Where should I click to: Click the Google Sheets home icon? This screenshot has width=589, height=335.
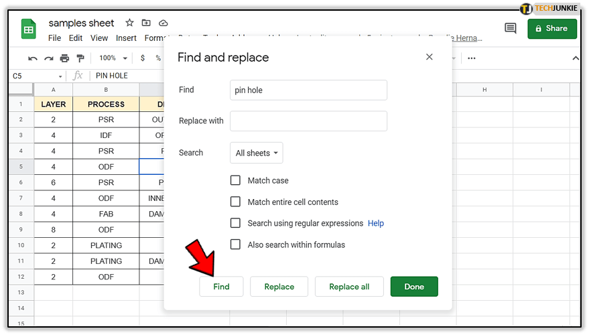[29, 29]
